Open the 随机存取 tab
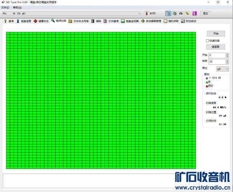 pyautogui.click(x=171, y=21)
